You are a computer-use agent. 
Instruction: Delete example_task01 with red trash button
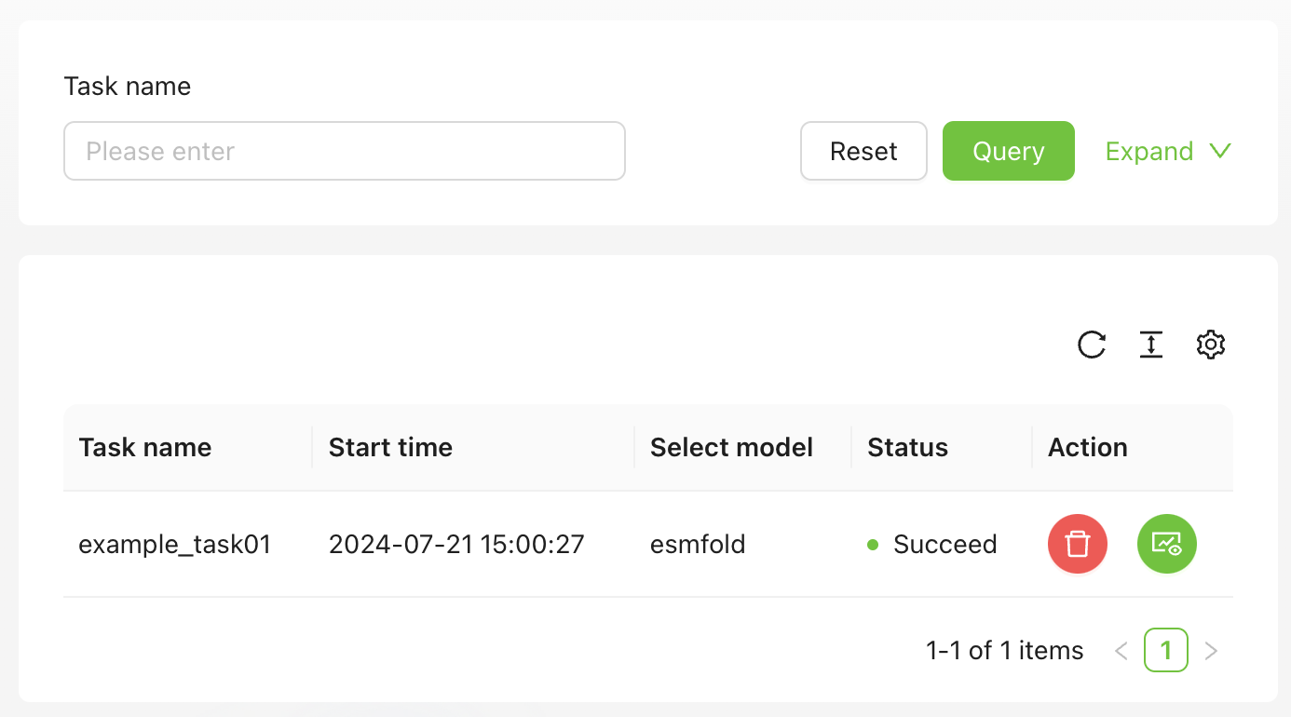[x=1078, y=544]
